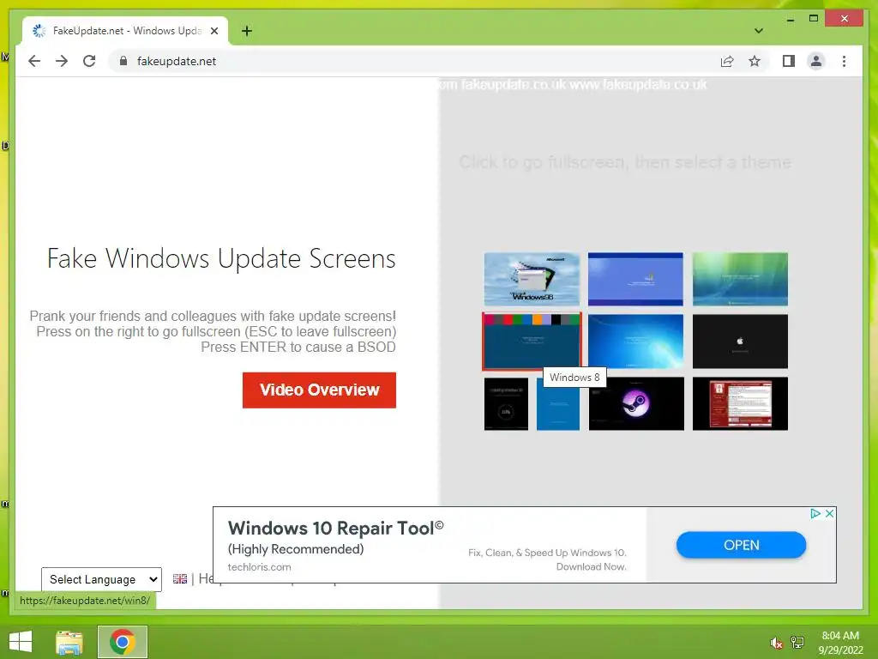Click 'Press ENTER to cause a BSOD' text
This screenshot has width=878, height=659.
[x=298, y=347]
